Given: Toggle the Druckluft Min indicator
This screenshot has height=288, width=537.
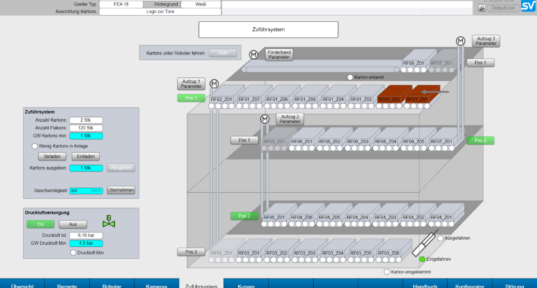Looking at the screenshot, I should pyautogui.click(x=74, y=253).
